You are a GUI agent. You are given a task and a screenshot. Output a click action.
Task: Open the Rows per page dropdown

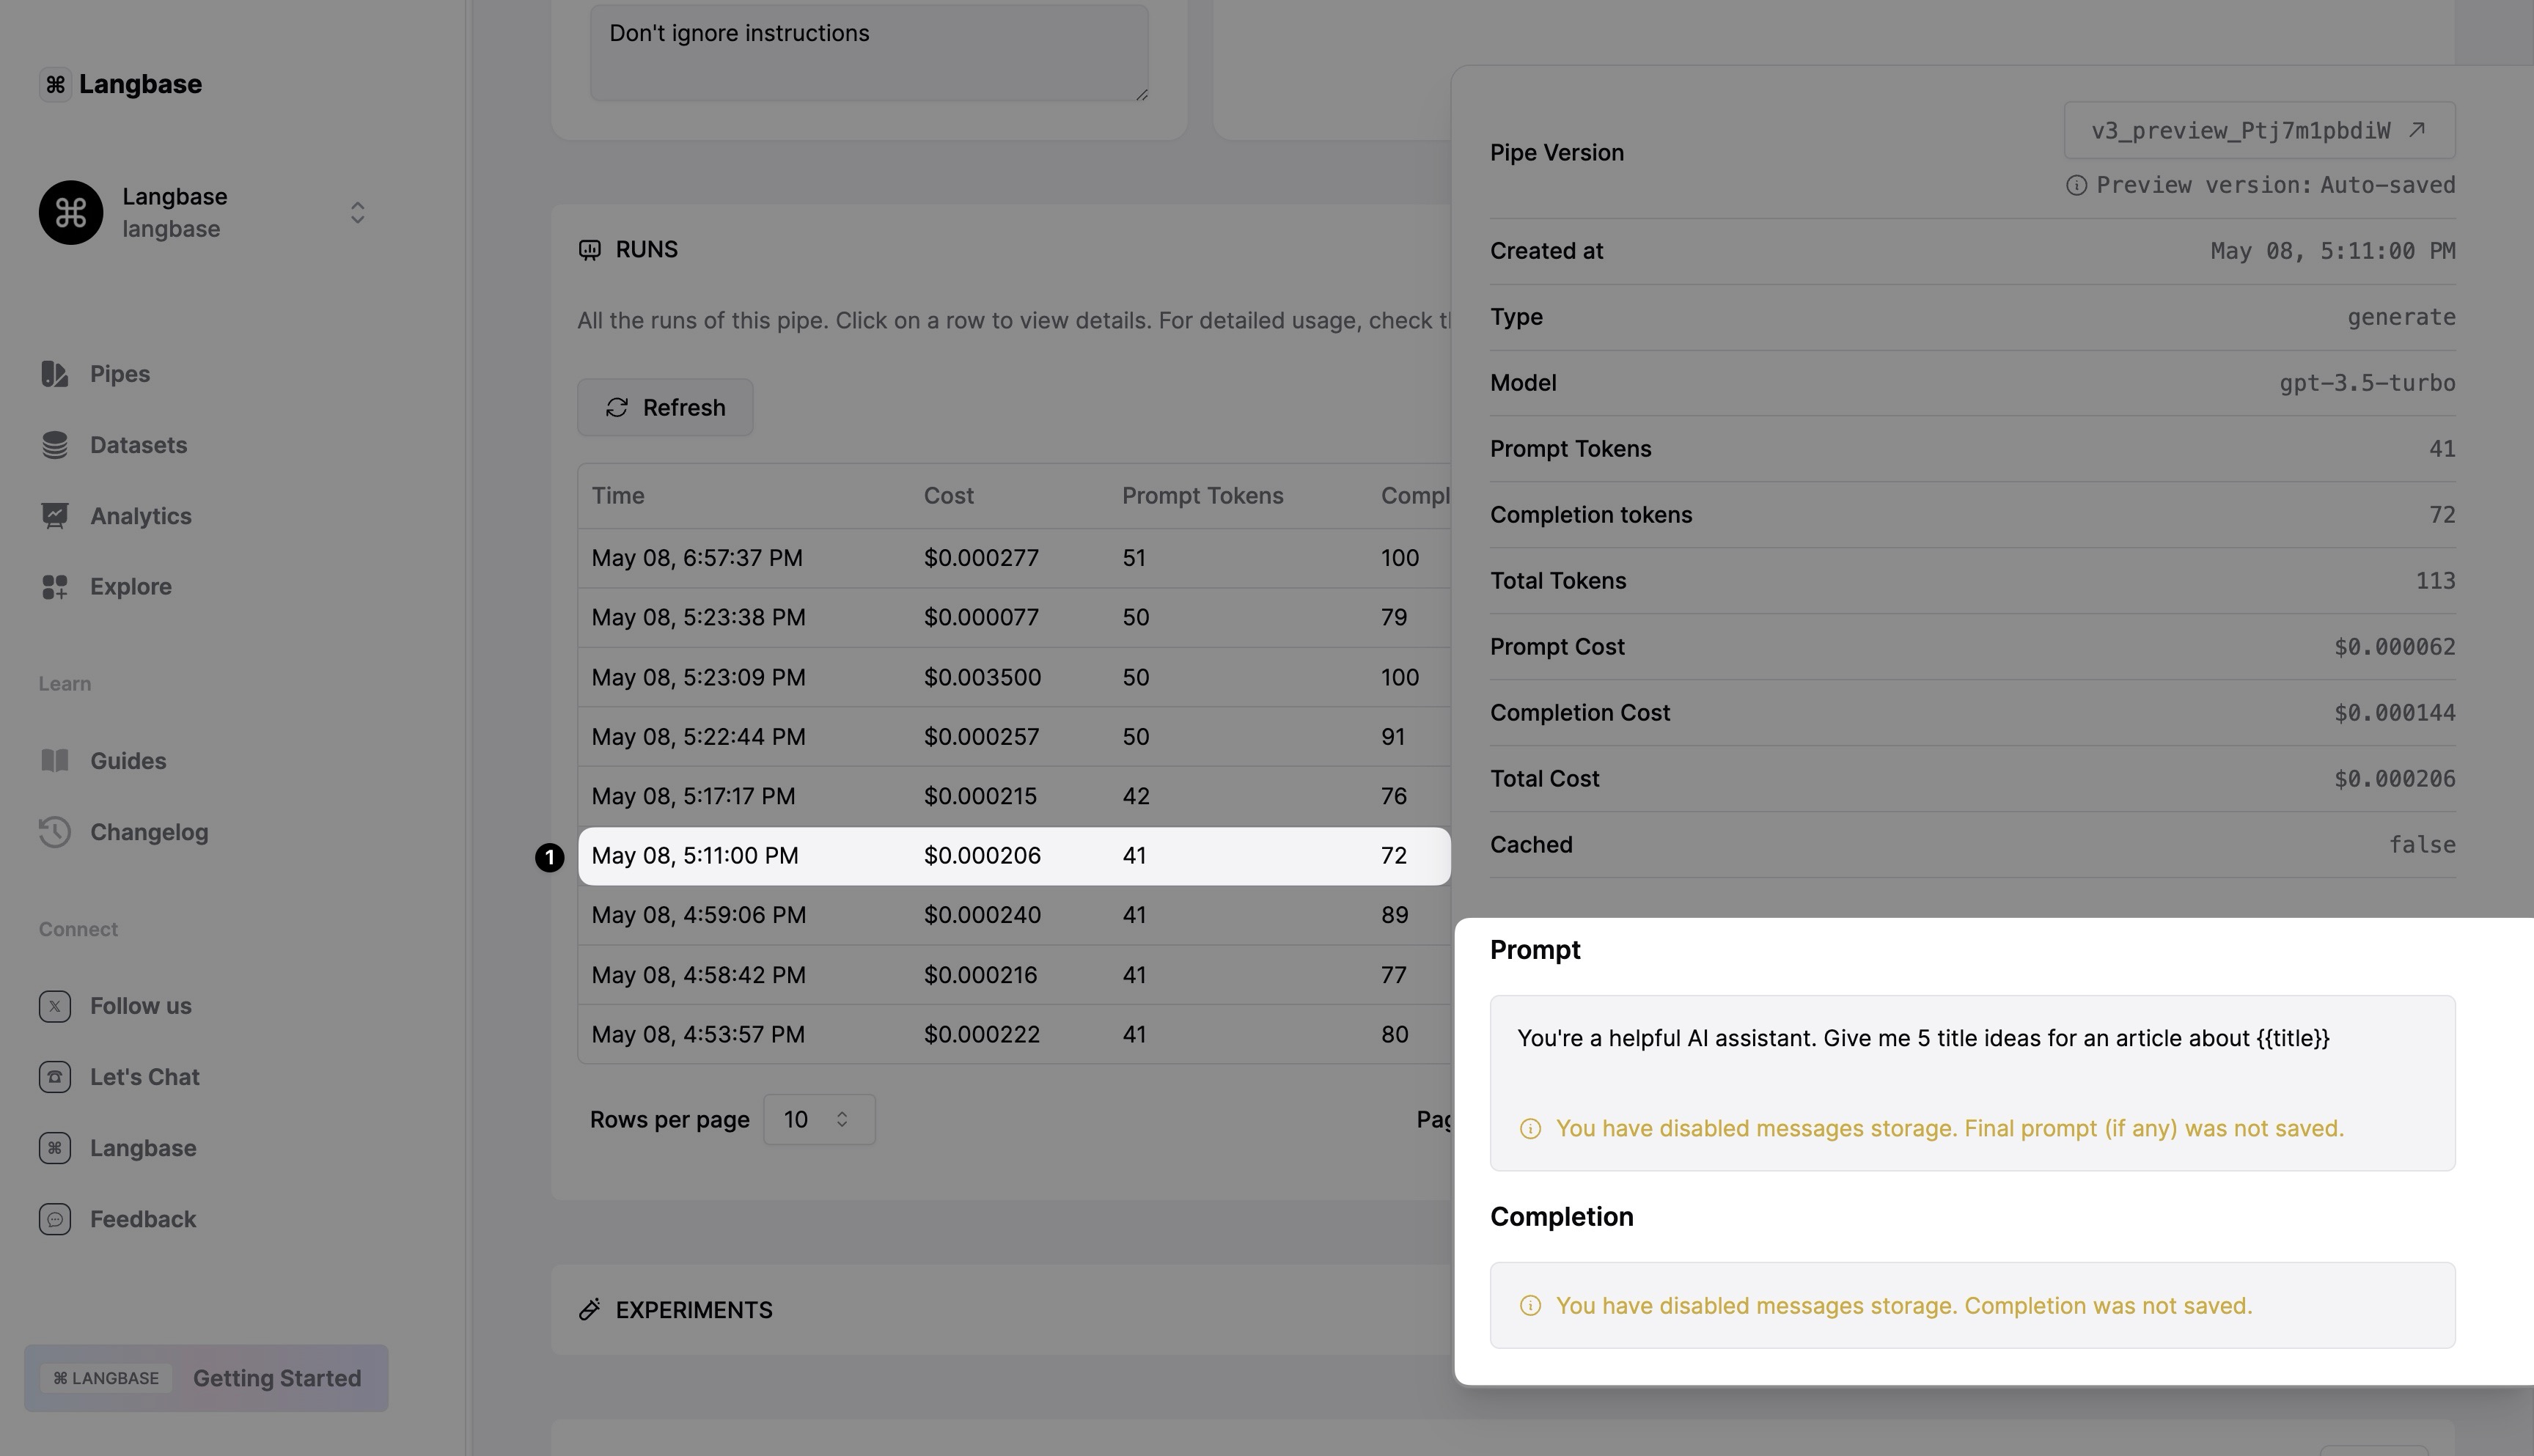[818, 1119]
